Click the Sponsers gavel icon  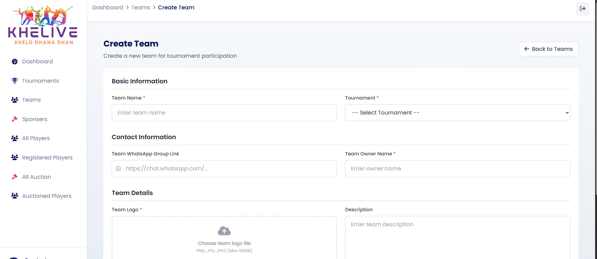15,119
